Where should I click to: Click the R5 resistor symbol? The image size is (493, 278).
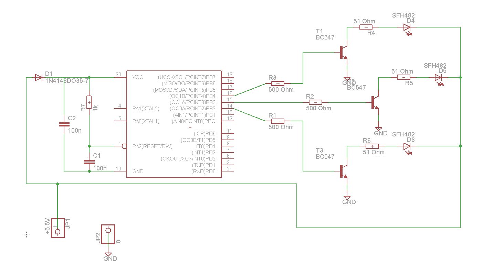click(x=403, y=77)
